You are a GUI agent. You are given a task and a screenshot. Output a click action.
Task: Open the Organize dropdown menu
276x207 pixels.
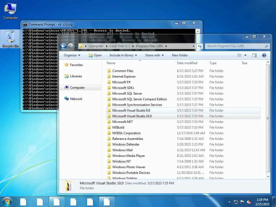[72, 55]
